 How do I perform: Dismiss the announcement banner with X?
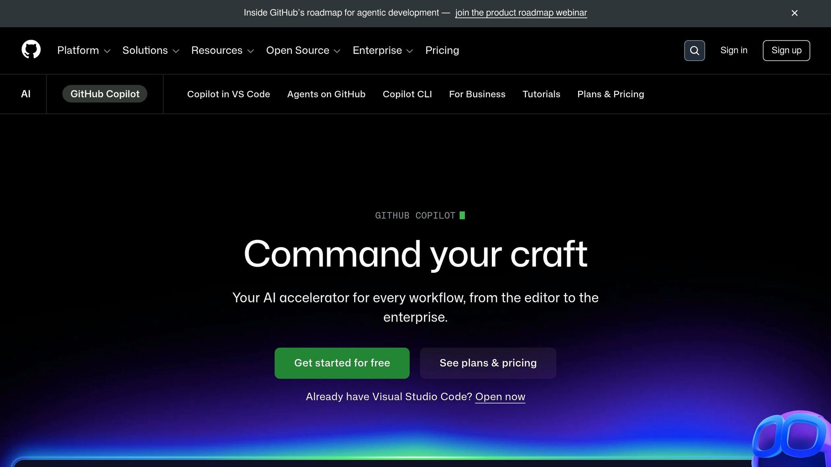tap(794, 13)
